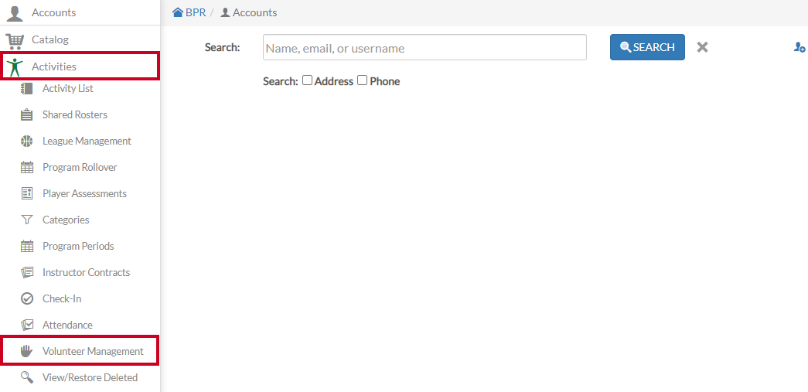This screenshot has height=392, width=808.
Task: Click the League Management basketball icon
Action: click(x=27, y=141)
